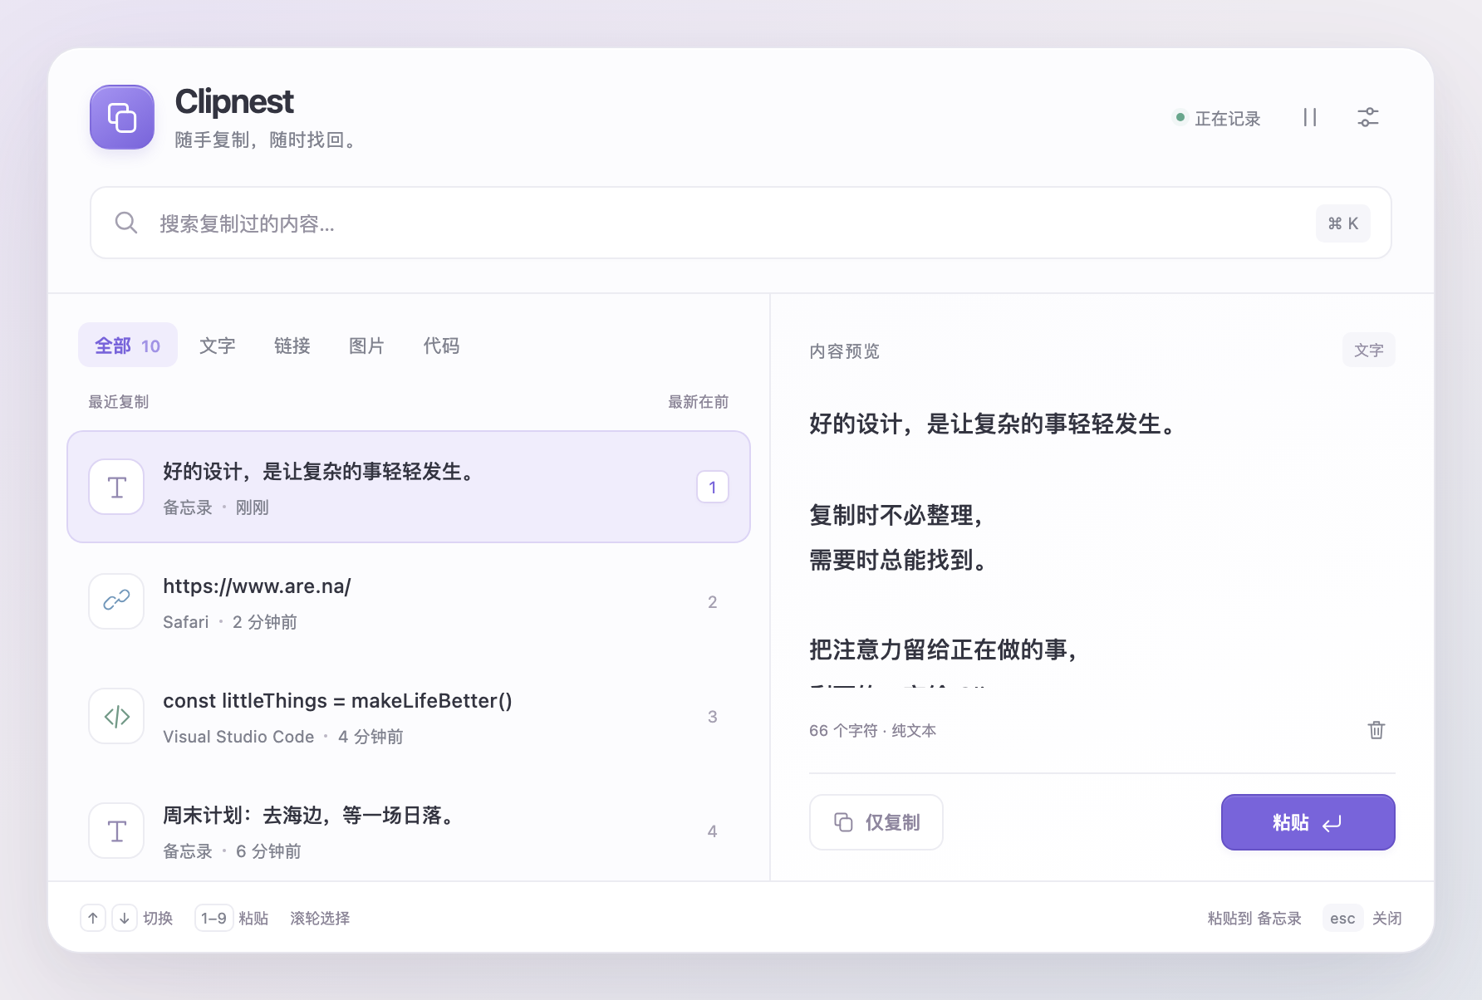The width and height of the screenshot is (1482, 1000).
Task: Click the Clipnest app logo icon
Action: (122, 117)
